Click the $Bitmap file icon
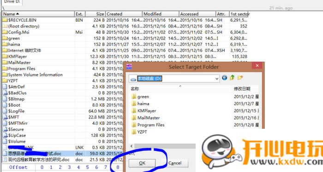This screenshot has width=323, height=172. point(5,99)
